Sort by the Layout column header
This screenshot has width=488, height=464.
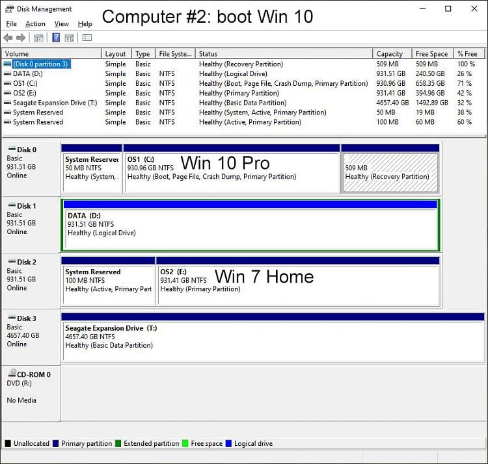pos(116,54)
